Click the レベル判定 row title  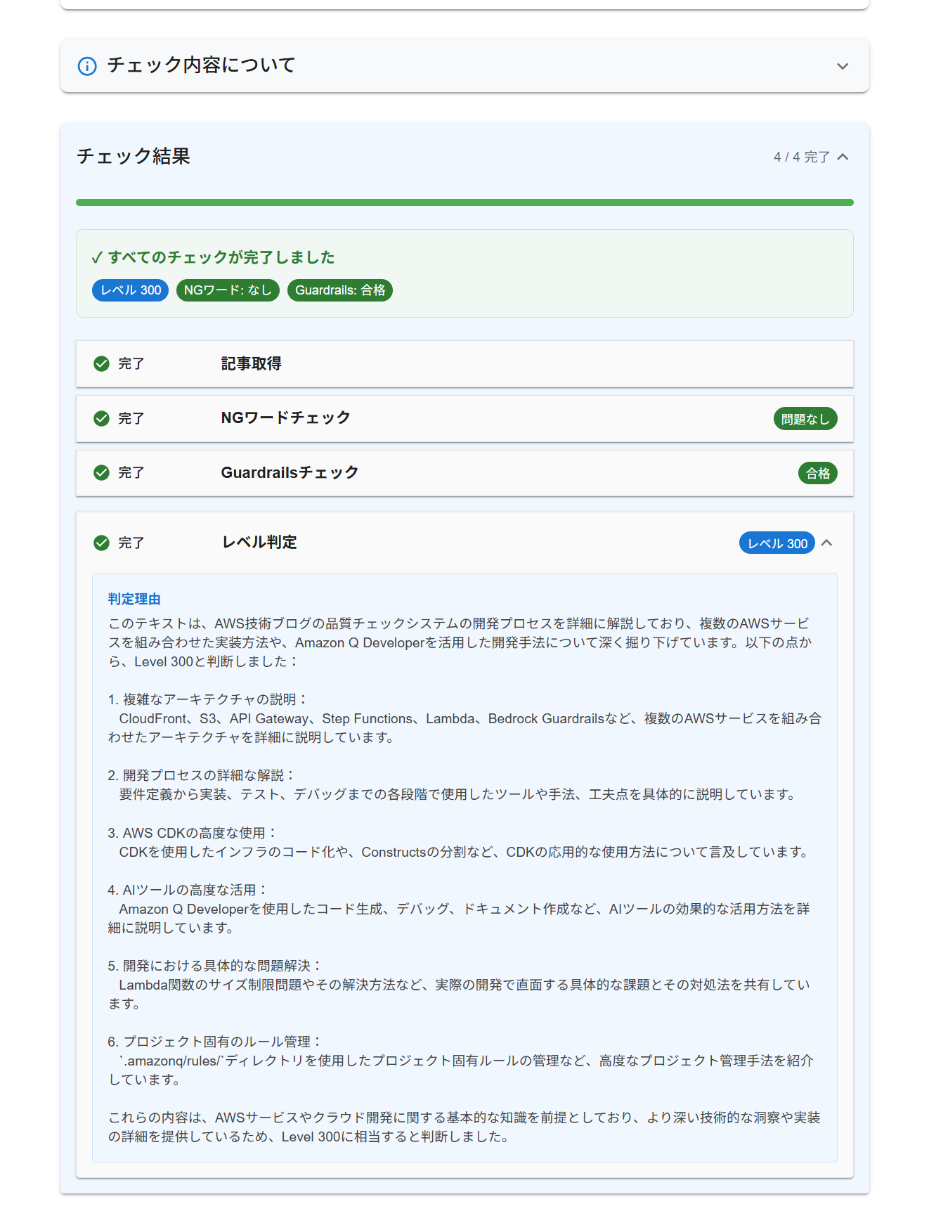259,542
